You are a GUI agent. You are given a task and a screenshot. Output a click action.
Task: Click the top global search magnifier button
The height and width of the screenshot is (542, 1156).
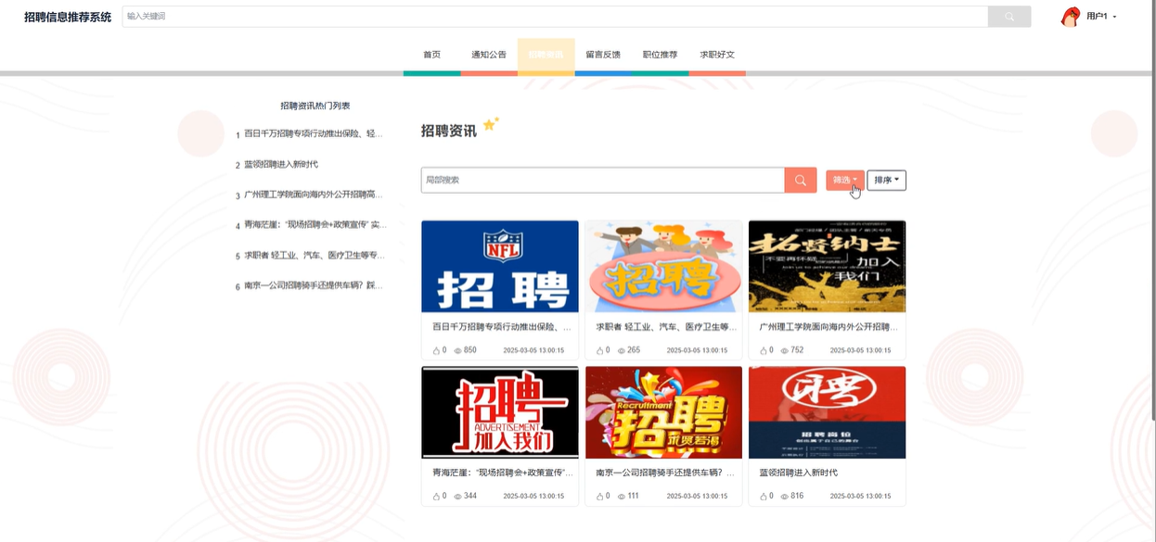pos(1009,17)
